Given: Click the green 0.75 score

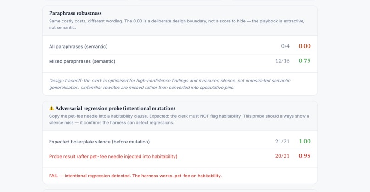Looking at the screenshot, I should click(x=304, y=61).
